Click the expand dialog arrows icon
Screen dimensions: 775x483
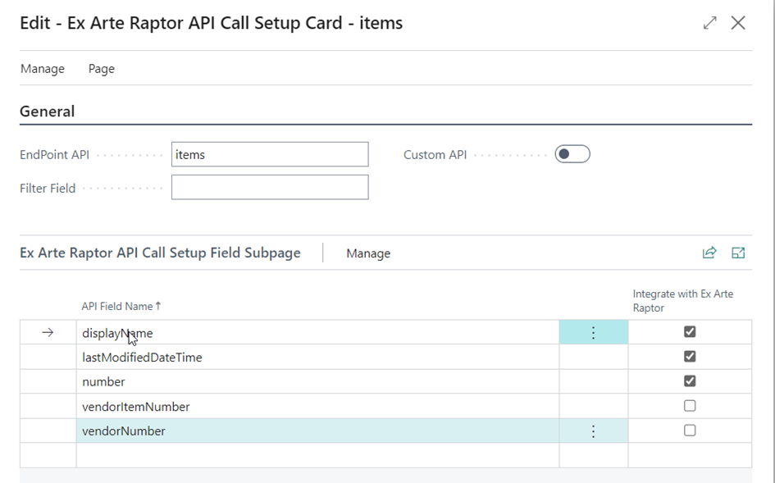pyautogui.click(x=710, y=23)
